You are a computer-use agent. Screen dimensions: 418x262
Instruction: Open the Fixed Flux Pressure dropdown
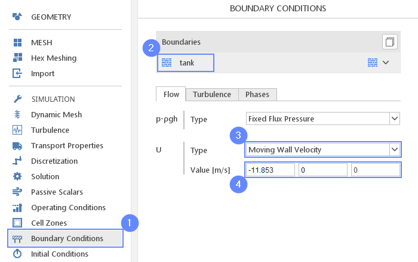click(323, 118)
